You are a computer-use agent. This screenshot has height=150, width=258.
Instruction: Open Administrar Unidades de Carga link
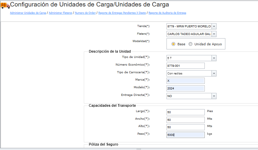(28, 13)
